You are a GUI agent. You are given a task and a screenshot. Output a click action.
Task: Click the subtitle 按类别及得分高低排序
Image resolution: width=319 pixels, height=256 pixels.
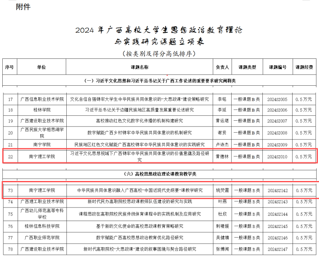pyautogui.click(x=159, y=53)
